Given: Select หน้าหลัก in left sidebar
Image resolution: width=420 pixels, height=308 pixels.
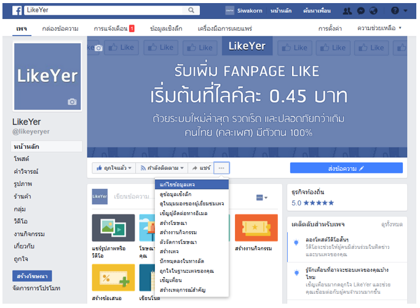Looking at the screenshot, I should pos(47,146).
